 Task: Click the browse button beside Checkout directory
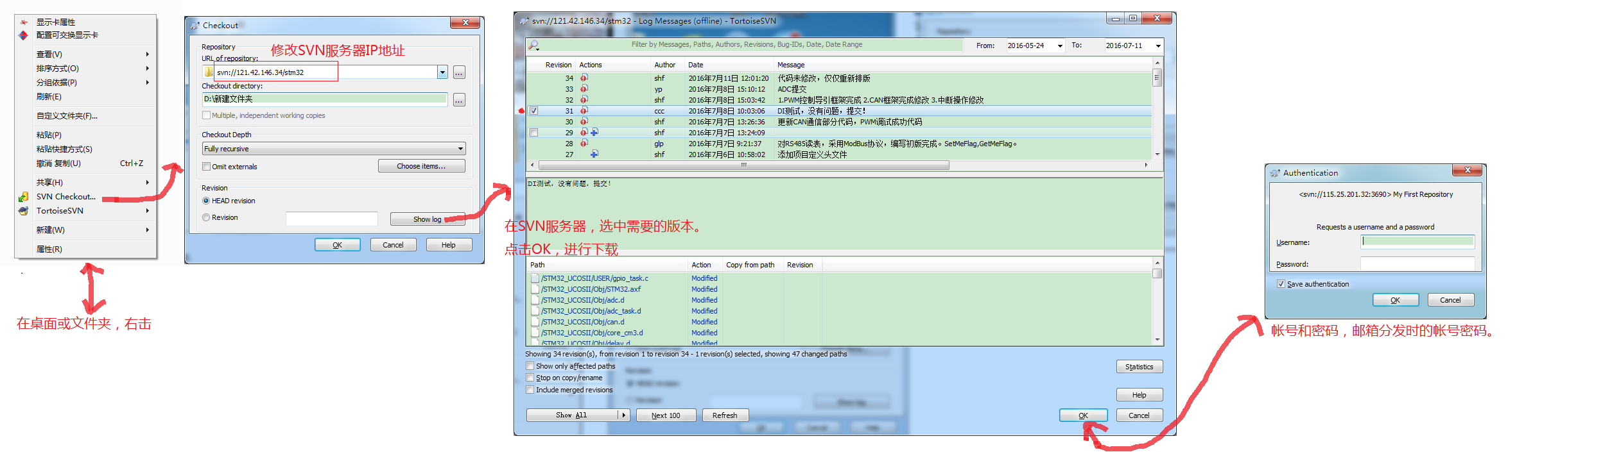[x=459, y=100]
